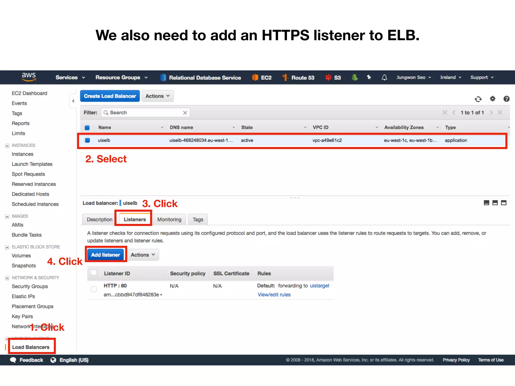Click Create Load Balancer button
The height and width of the screenshot is (386, 515).
pyautogui.click(x=110, y=96)
